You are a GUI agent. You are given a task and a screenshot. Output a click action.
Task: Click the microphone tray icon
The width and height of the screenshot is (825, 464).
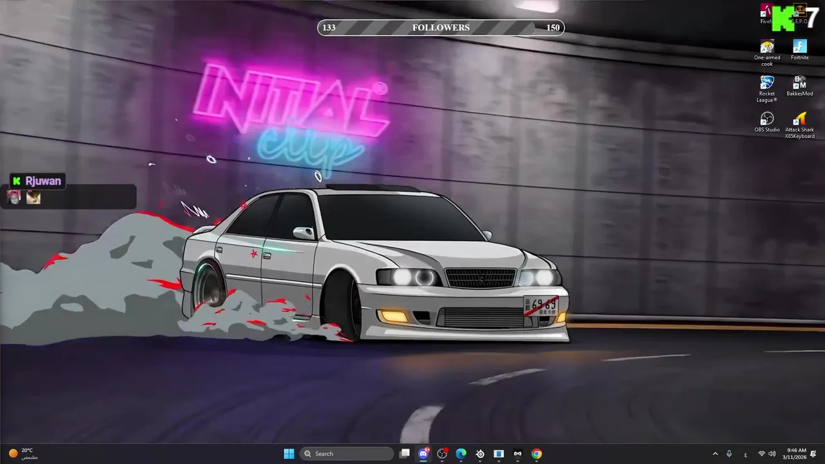click(x=729, y=454)
